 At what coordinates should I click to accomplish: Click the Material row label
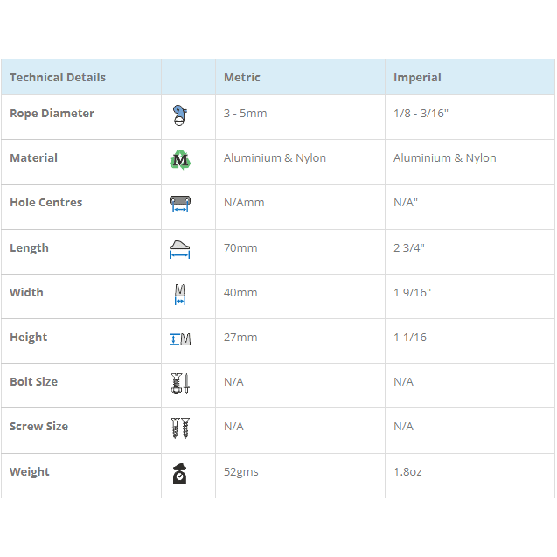(x=33, y=158)
